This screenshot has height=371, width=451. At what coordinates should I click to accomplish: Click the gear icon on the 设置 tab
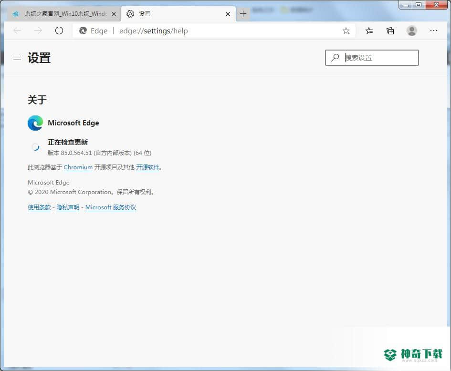[x=130, y=14]
